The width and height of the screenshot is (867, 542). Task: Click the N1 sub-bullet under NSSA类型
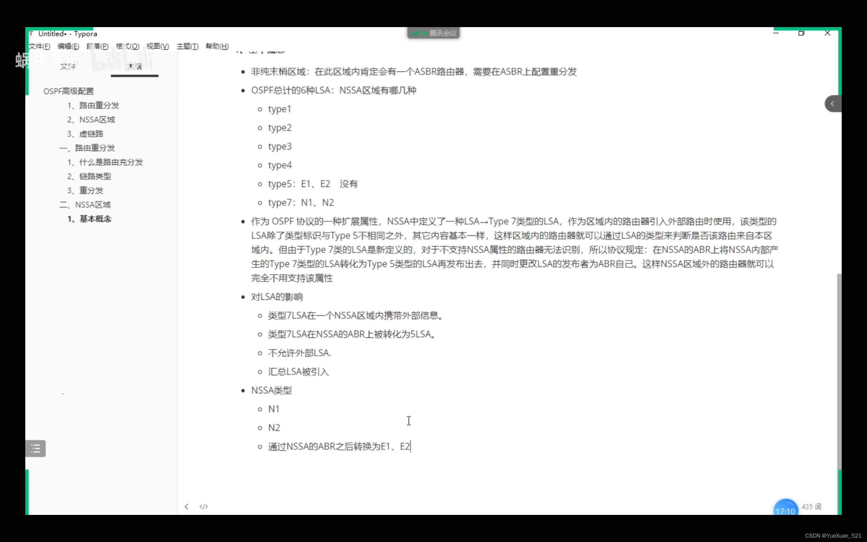[x=274, y=409]
